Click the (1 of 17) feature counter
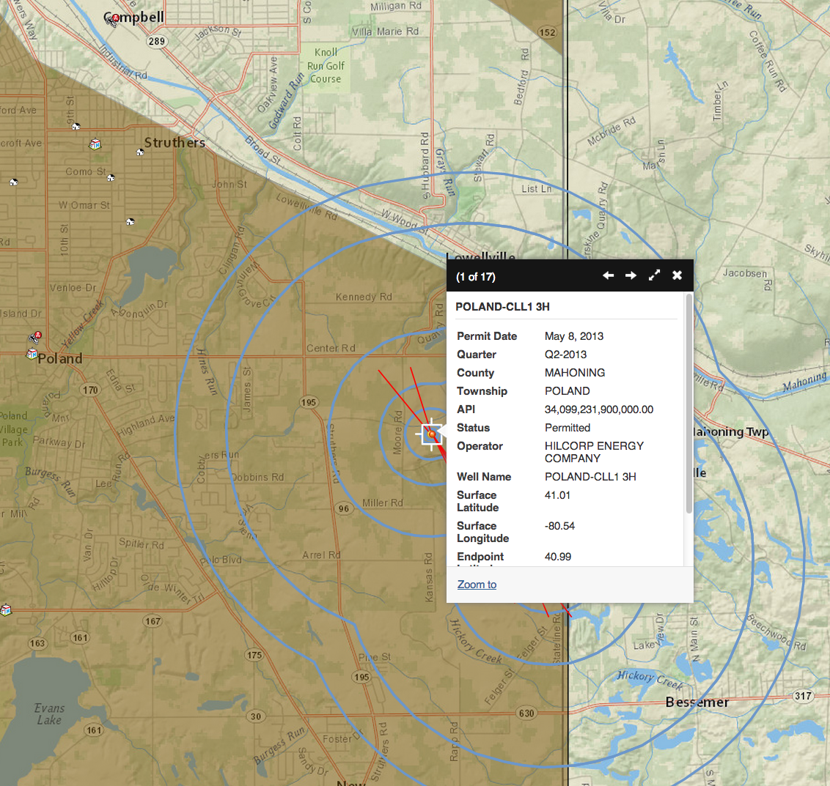 pos(476,277)
